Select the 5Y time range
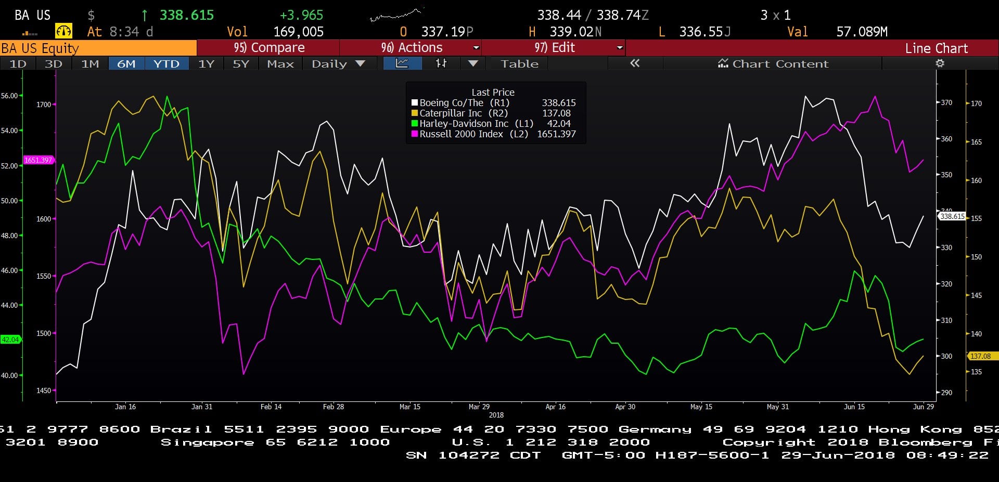 (x=240, y=63)
